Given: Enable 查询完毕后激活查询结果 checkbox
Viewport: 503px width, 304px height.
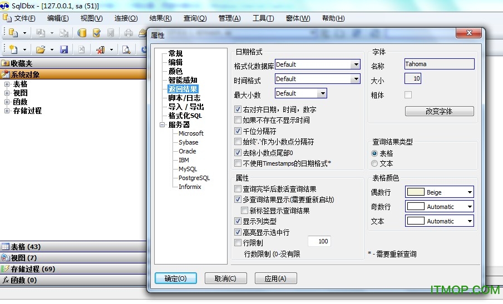Looking at the screenshot, I should coord(238,188).
